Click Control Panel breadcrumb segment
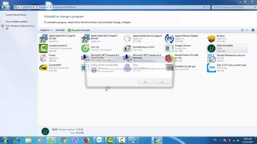Image resolution: width=257 pixels, height=144 pixels. (x=28, y=7)
